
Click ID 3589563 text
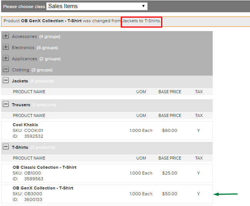28,179
